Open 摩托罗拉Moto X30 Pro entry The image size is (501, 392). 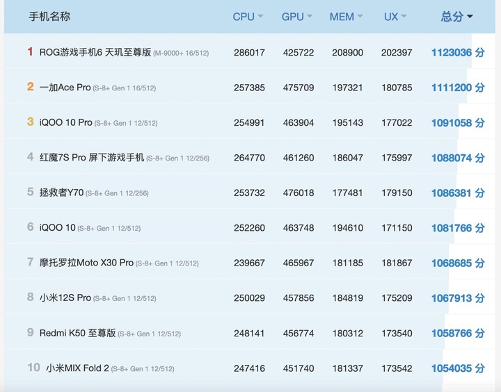click(x=86, y=263)
